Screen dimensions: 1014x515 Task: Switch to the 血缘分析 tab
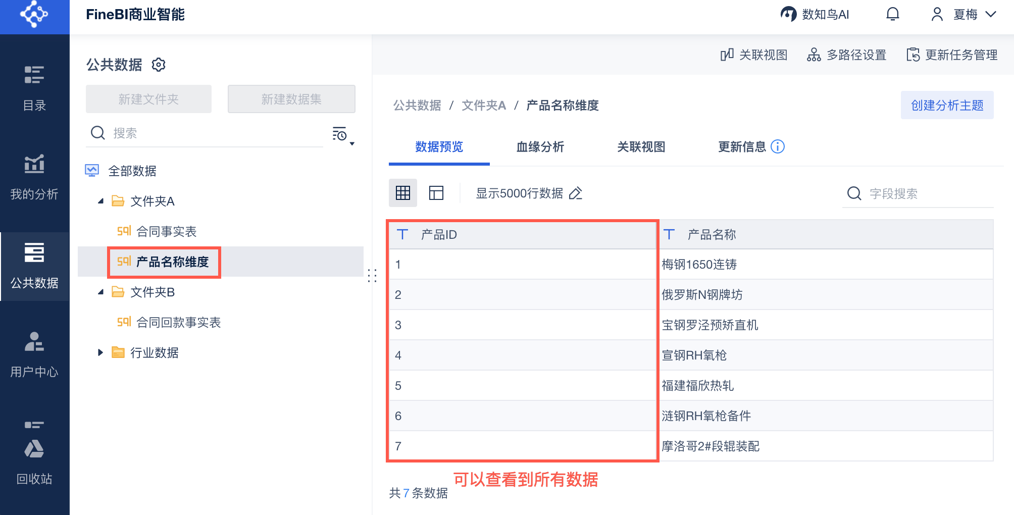pos(540,147)
